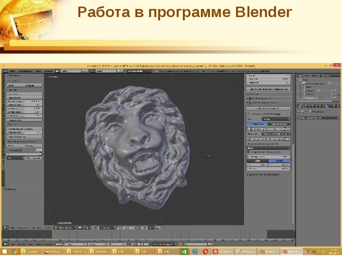The image size is (342, 256).
Task: Remove the background image with its X icon
Action: tap(289, 114)
